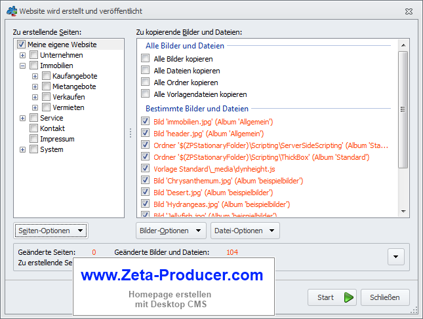This screenshot has height=319, width=423.
Task: Uncheck Bild 'header.jpg' checkbox
Action: 146,133
